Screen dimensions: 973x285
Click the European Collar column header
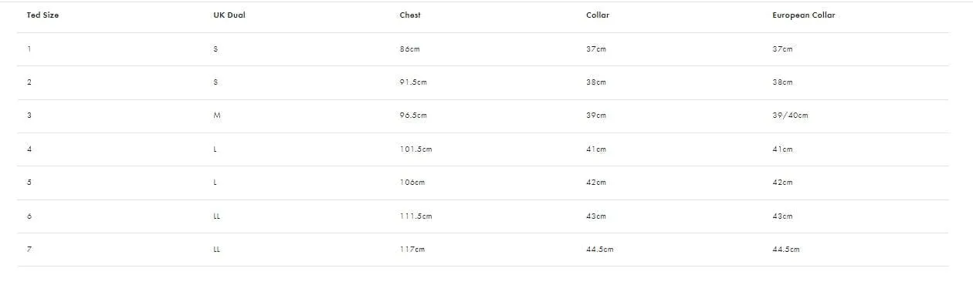click(x=804, y=15)
